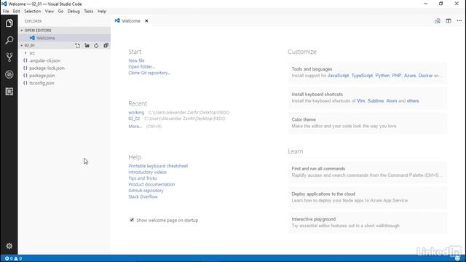Expand the src folder
Image resolution: width=466 pixels, height=262 pixels.
tap(32, 53)
